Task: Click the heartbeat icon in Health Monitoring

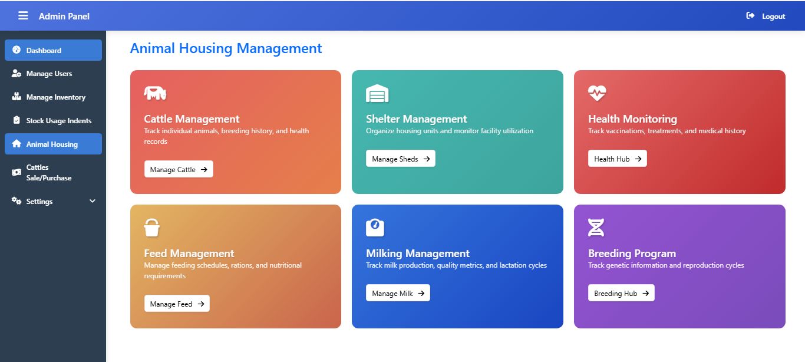Action: 597,93
